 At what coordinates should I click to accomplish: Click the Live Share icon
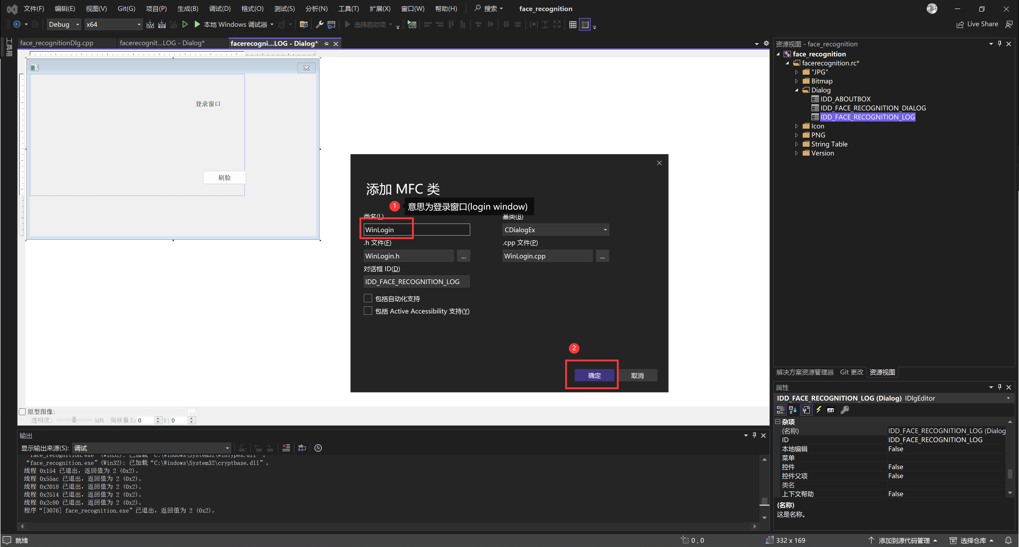[x=960, y=25]
